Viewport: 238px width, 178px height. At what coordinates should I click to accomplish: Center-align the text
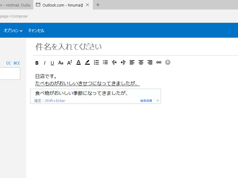pos(141,62)
